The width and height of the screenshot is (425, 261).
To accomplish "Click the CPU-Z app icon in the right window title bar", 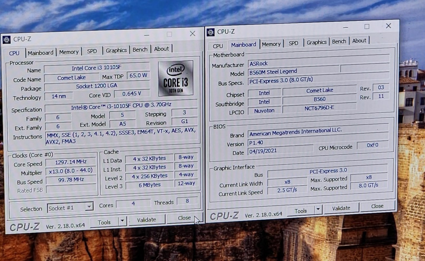I will [211, 32].
